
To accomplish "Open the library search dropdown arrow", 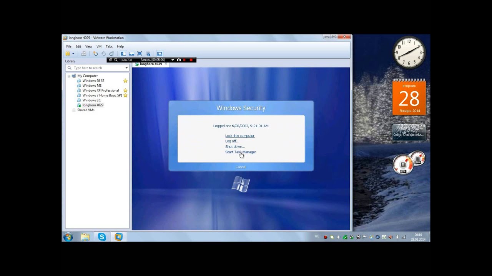I will pos(126,68).
